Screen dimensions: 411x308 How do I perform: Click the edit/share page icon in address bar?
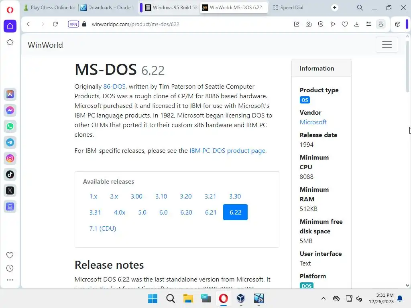(297, 24)
